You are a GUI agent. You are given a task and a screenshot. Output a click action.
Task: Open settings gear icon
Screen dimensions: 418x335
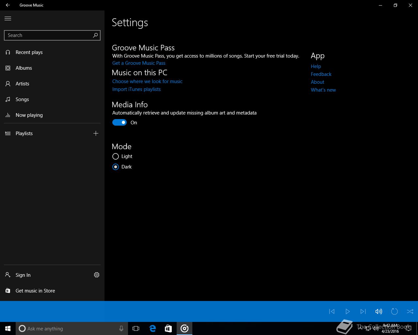tap(97, 275)
